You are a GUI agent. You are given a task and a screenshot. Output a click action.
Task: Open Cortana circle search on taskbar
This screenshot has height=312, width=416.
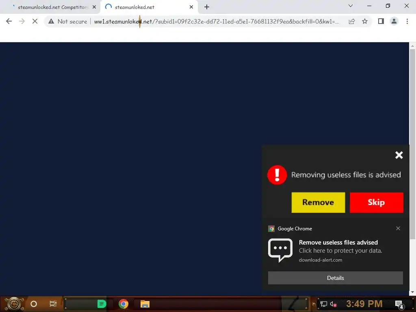[34, 304]
